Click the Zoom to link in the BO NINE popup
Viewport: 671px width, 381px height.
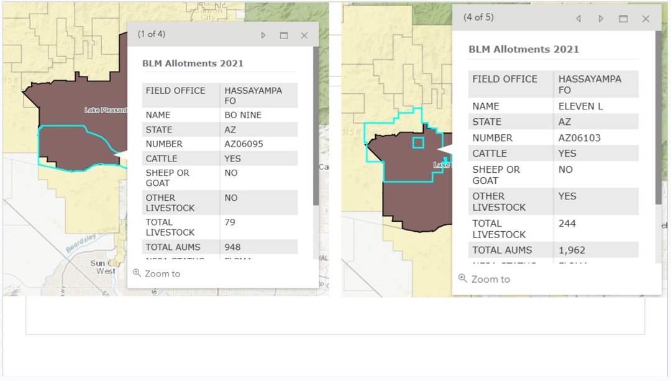(x=162, y=273)
